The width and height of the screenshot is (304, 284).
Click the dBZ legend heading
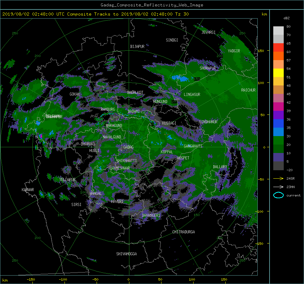[x=286, y=18]
